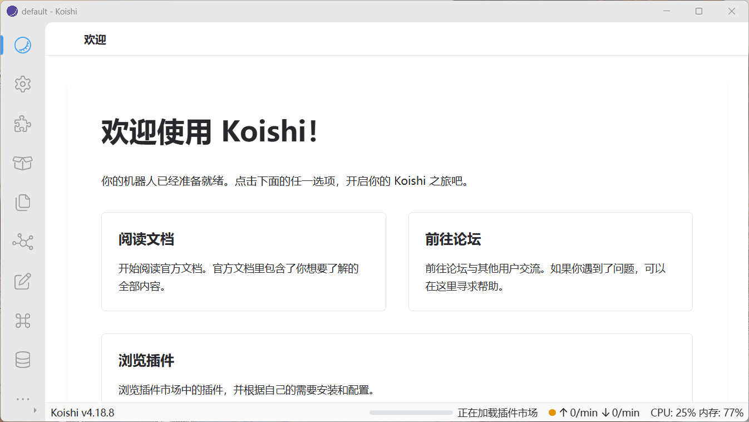
Task: Click the 正在加载插件市场 status text
Action: pyautogui.click(x=497, y=413)
